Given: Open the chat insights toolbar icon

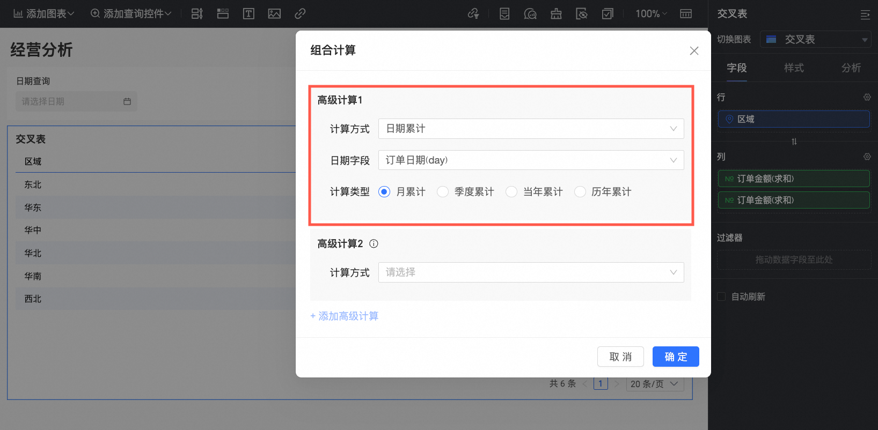Looking at the screenshot, I should pos(530,13).
